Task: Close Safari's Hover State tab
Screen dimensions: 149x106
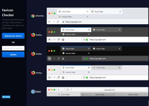Action: pyautogui.click(x=83, y=94)
